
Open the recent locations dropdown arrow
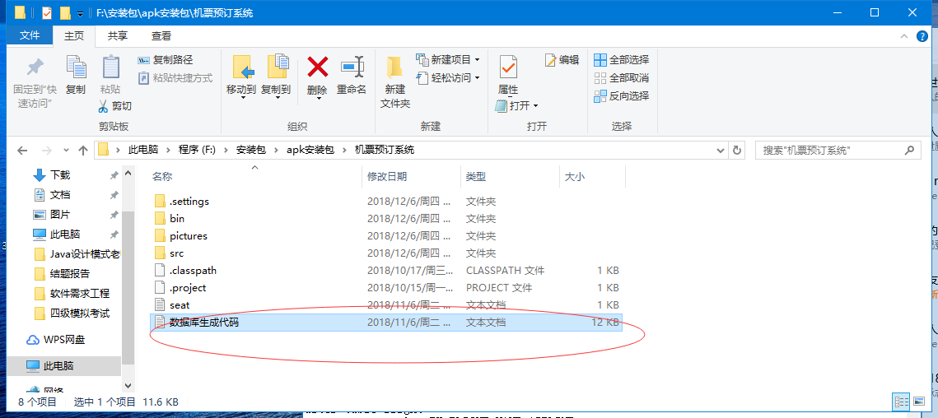pyautogui.click(x=66, y=150)
